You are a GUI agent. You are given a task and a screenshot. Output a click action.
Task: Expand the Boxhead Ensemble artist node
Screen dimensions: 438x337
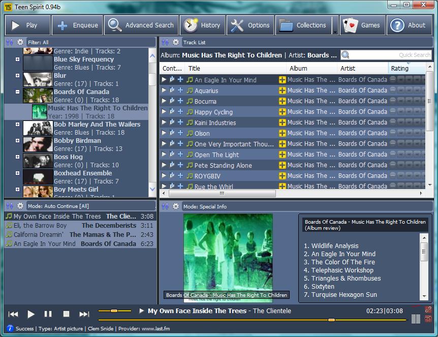pyautogui.click(x=18, y=173)
